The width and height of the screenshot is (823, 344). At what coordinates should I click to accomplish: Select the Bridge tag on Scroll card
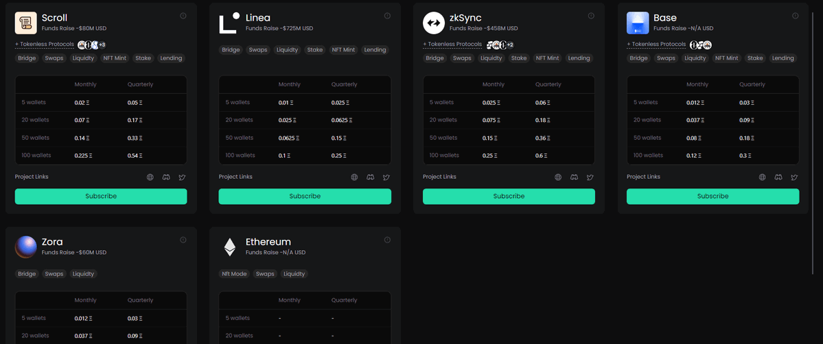pos(27,58)
